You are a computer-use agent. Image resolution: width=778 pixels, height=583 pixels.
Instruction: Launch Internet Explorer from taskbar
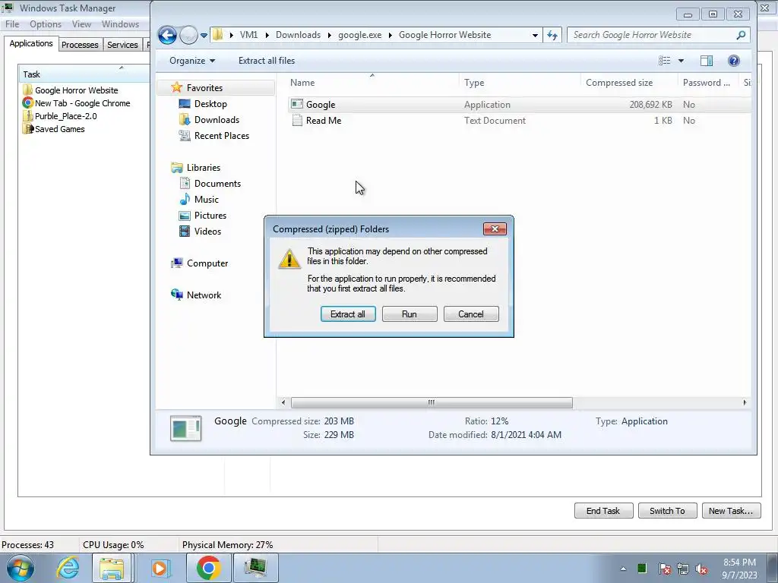[x=68, y=568]
